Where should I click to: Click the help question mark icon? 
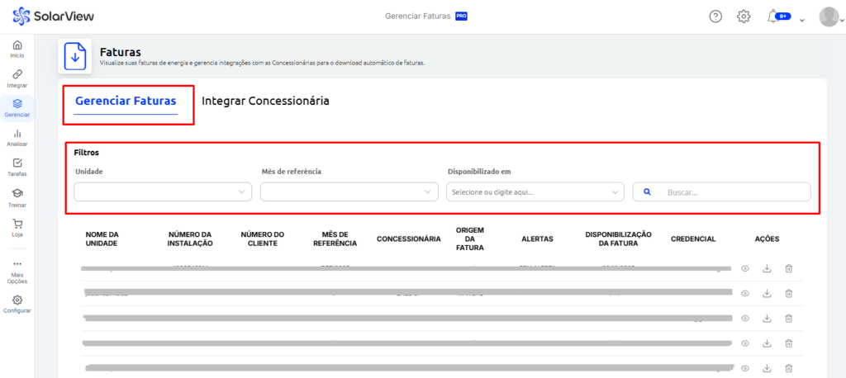click(x=715, y=17)
